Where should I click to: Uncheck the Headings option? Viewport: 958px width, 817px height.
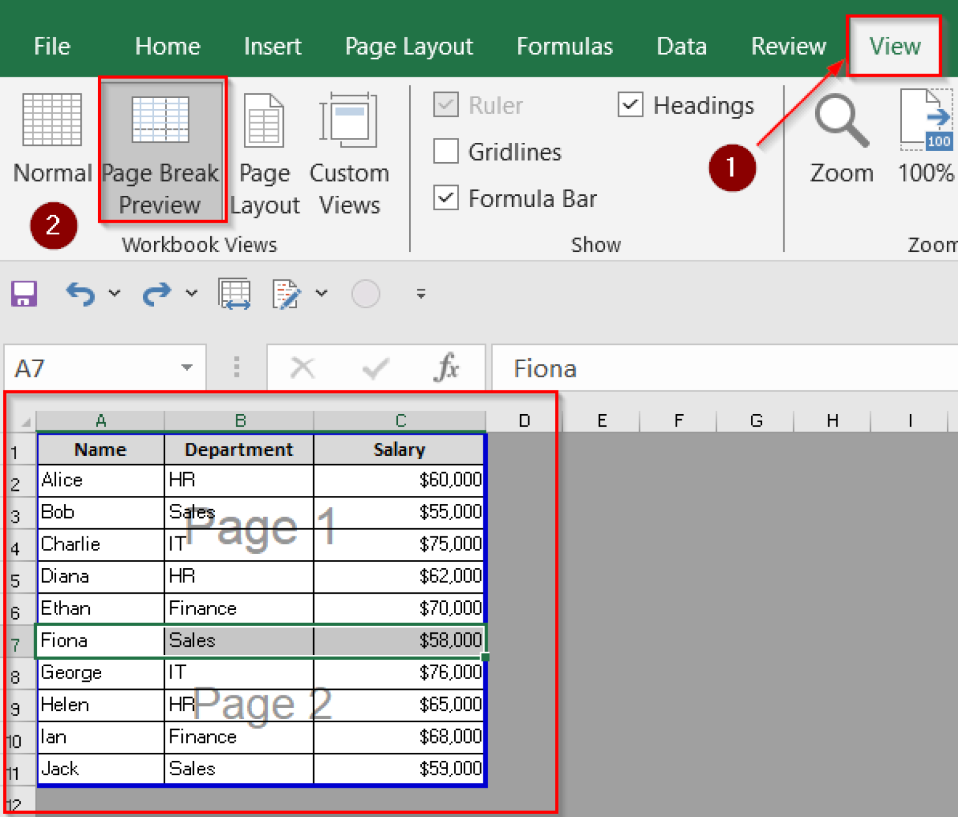(x=630, y=105)
